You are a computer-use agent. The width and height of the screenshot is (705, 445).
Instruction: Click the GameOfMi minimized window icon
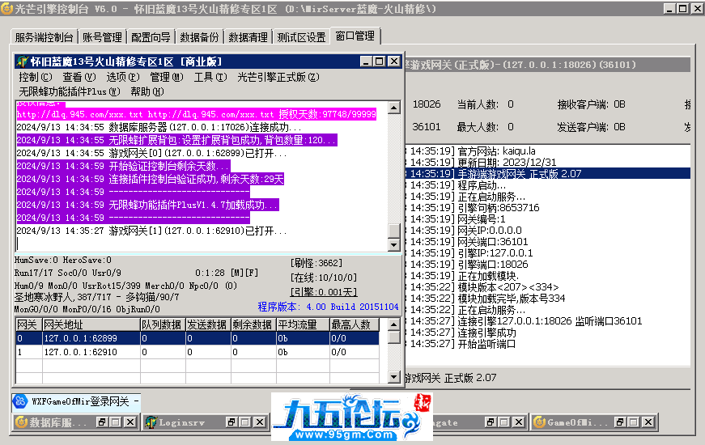coord(540,422)
